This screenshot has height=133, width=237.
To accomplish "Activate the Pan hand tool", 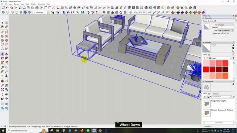I will pos(7,81).
